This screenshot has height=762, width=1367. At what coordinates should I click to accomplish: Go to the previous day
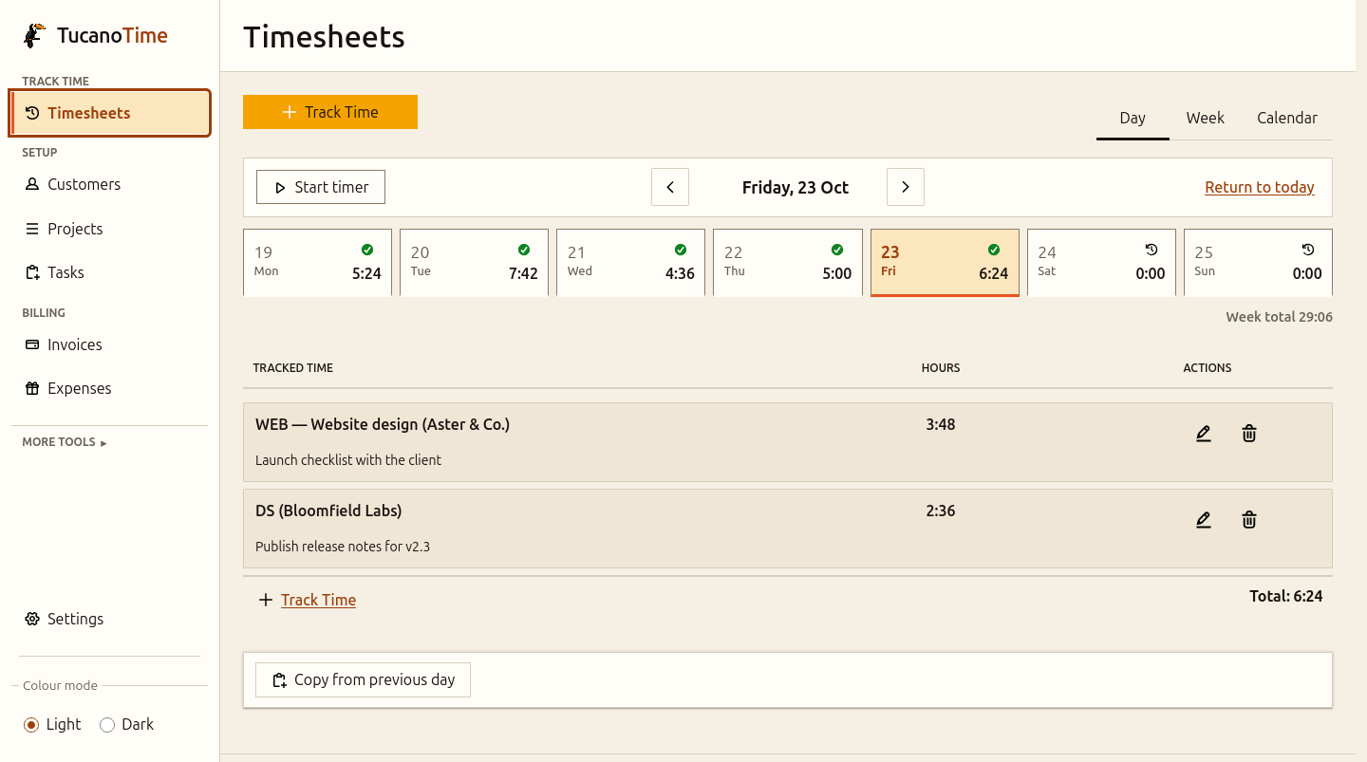(670, 187)
